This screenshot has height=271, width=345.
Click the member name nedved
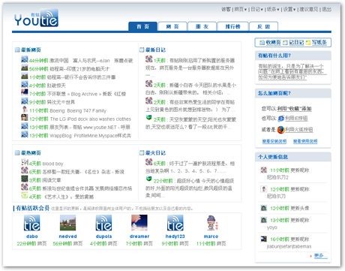67,236
